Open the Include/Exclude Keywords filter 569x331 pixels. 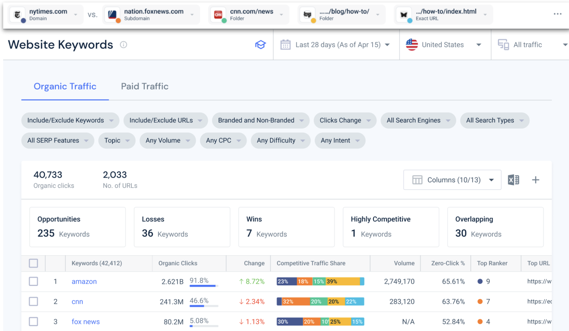70,120
